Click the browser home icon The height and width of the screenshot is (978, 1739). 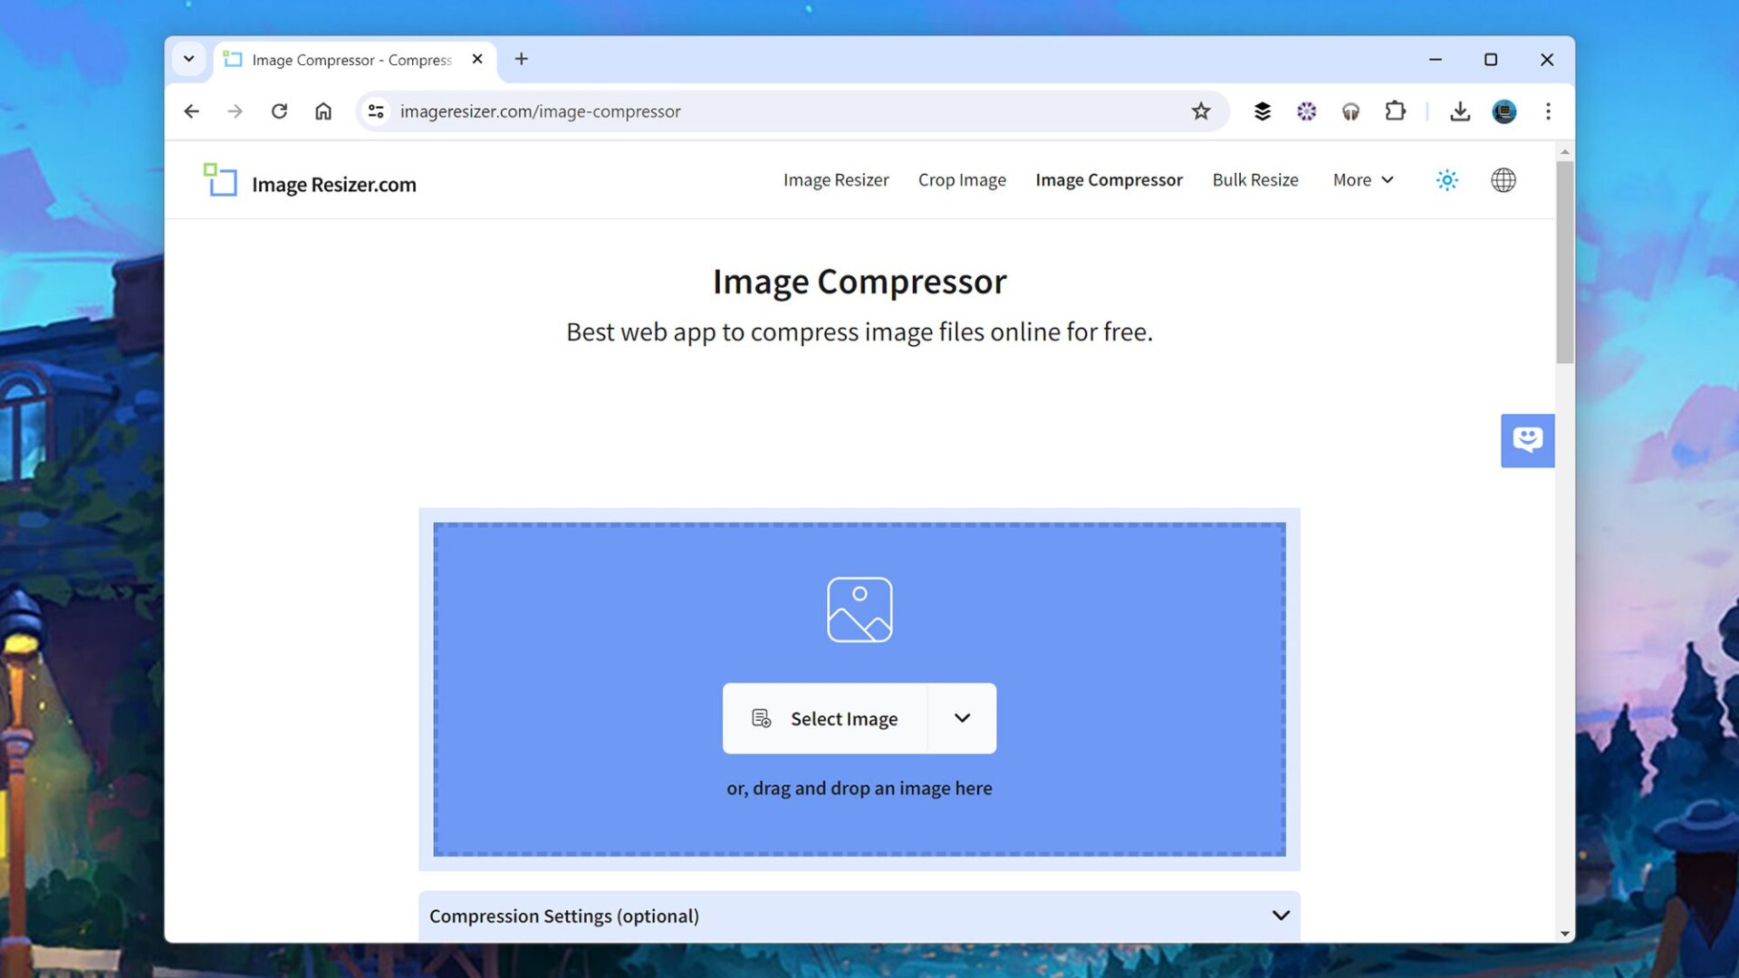[323, 110]
